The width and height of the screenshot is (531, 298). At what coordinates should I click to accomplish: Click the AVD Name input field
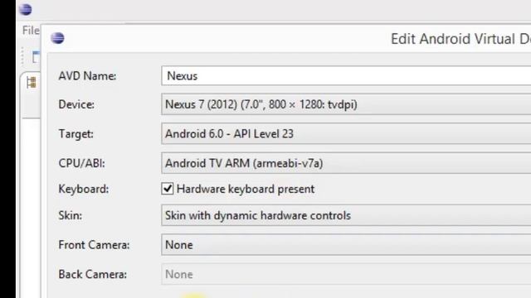(x=346, y=76)
